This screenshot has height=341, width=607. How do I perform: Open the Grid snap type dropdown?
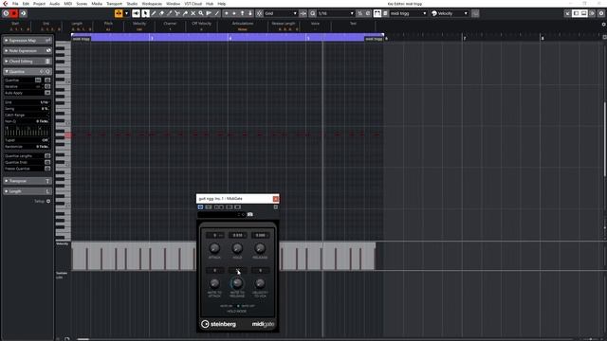(281, 13)
